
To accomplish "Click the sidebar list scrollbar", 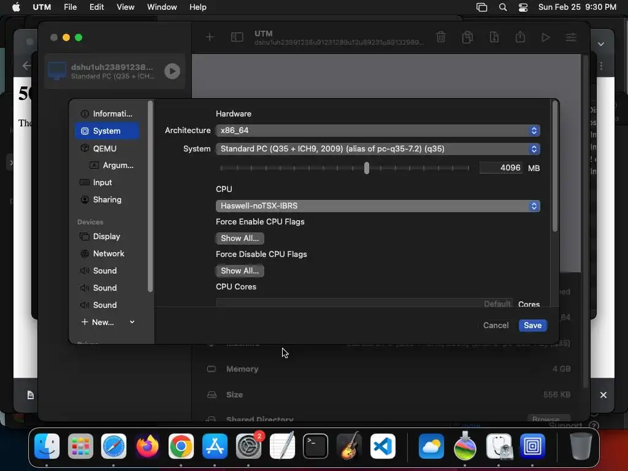I will pos(150,196).
